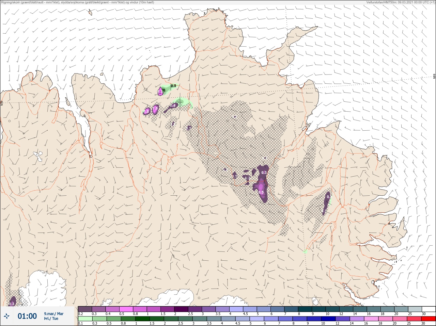Click the N99 label on the left map edge
This screenshot has height=326, width=436.
click(x=2, y=103)
